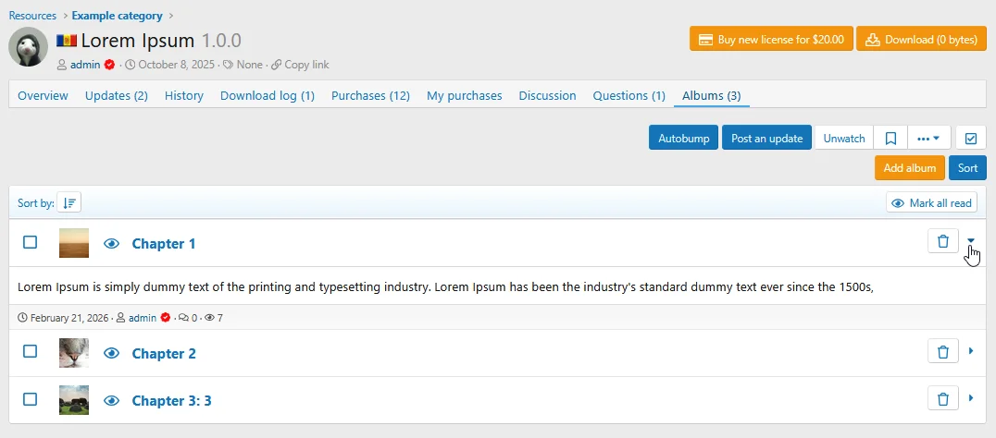
Task: Click Buy new license for $20.00
Action: pos(770,40)
